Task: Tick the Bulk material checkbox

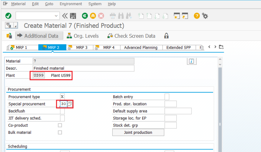Action: (60, 132)
